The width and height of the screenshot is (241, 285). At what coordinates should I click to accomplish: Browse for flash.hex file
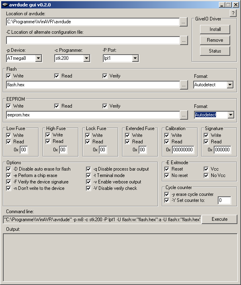click(x=184, y=85)
